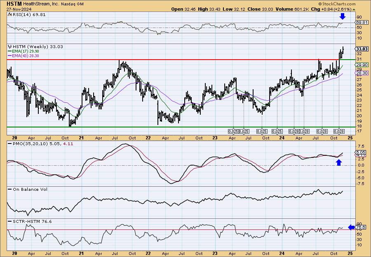This screenshot has width=371, height=257.
Task: Click the Nasdaq GM exchange label
Action: coord(73,4)
